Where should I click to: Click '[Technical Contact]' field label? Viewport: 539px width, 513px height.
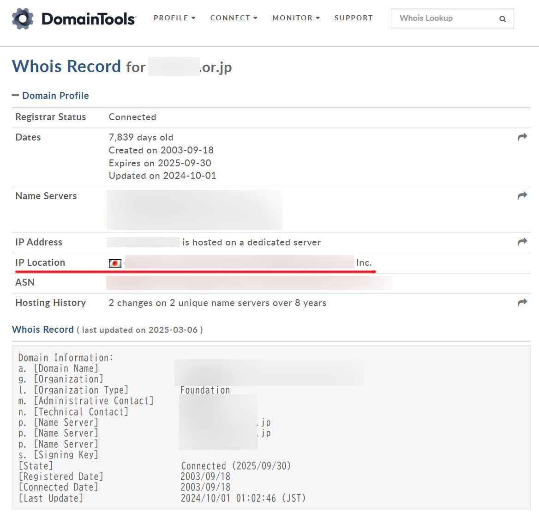(x=81, y=412)
